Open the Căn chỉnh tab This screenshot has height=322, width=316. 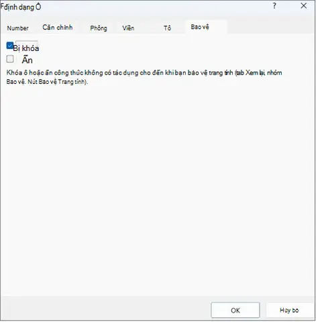(58, 28)
